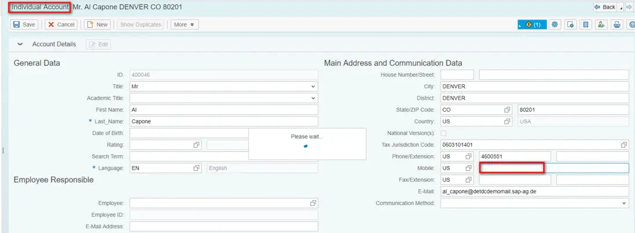Click the Save button

pos(24,24)
